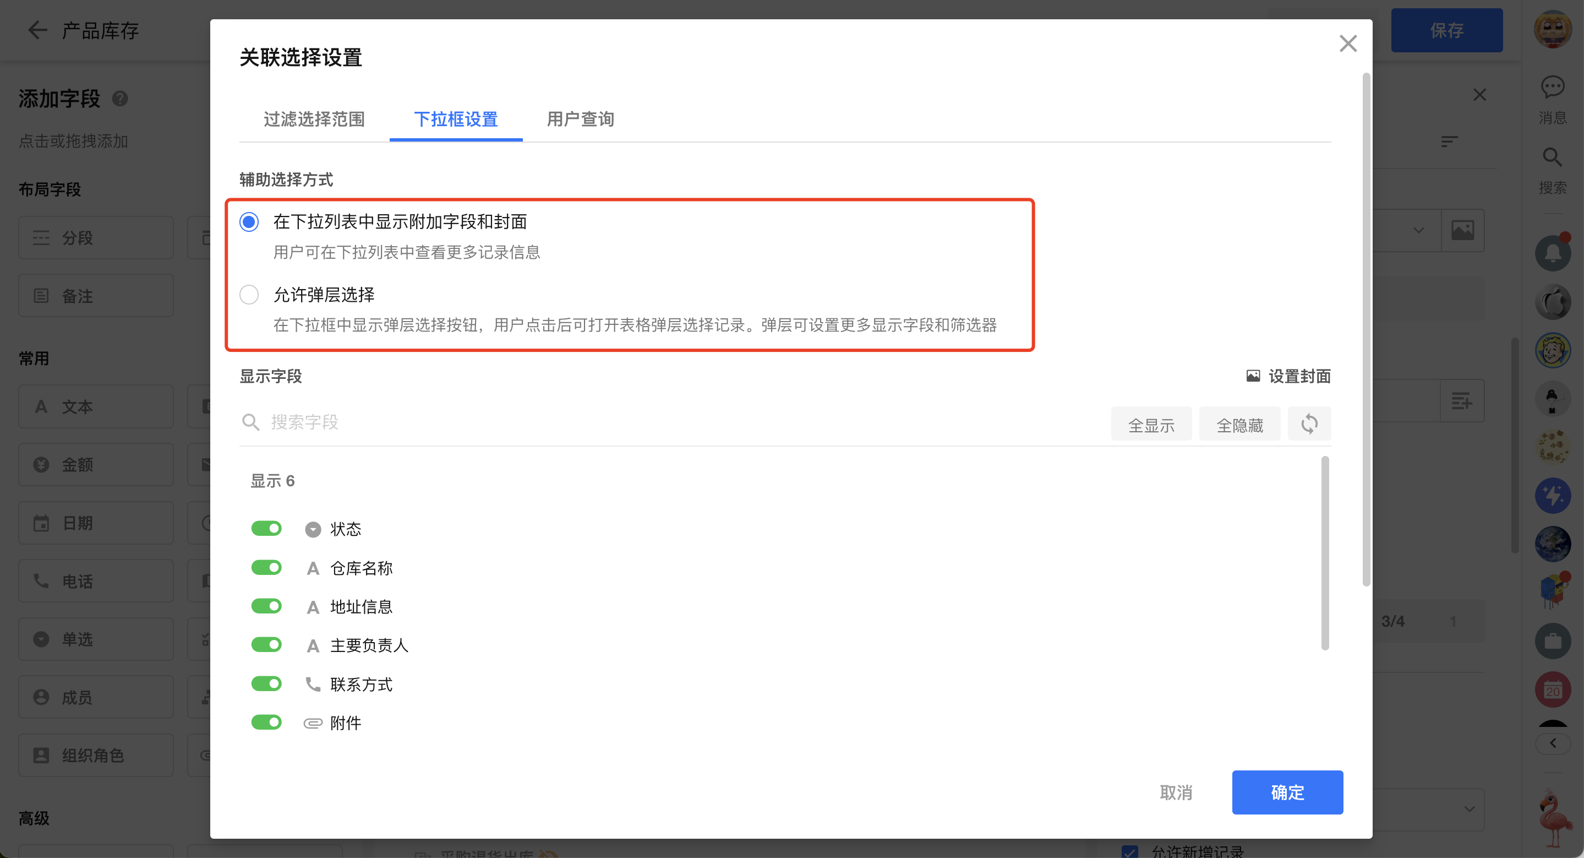
Task: Click the 设置封面 image icon
Action: tap(1253, 376)
